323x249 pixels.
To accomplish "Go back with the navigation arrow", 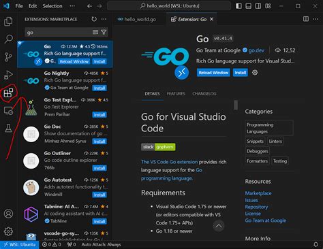I will 89,6.
